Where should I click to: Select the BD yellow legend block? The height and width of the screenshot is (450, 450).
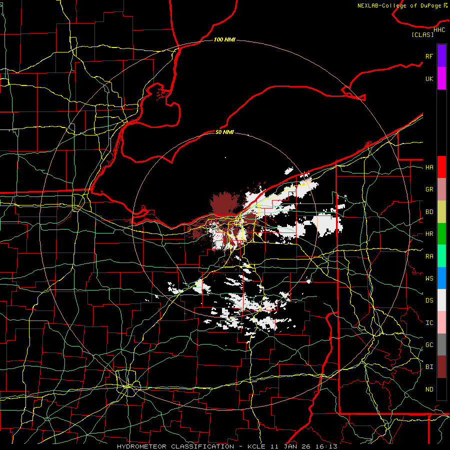tap(441, 211)
